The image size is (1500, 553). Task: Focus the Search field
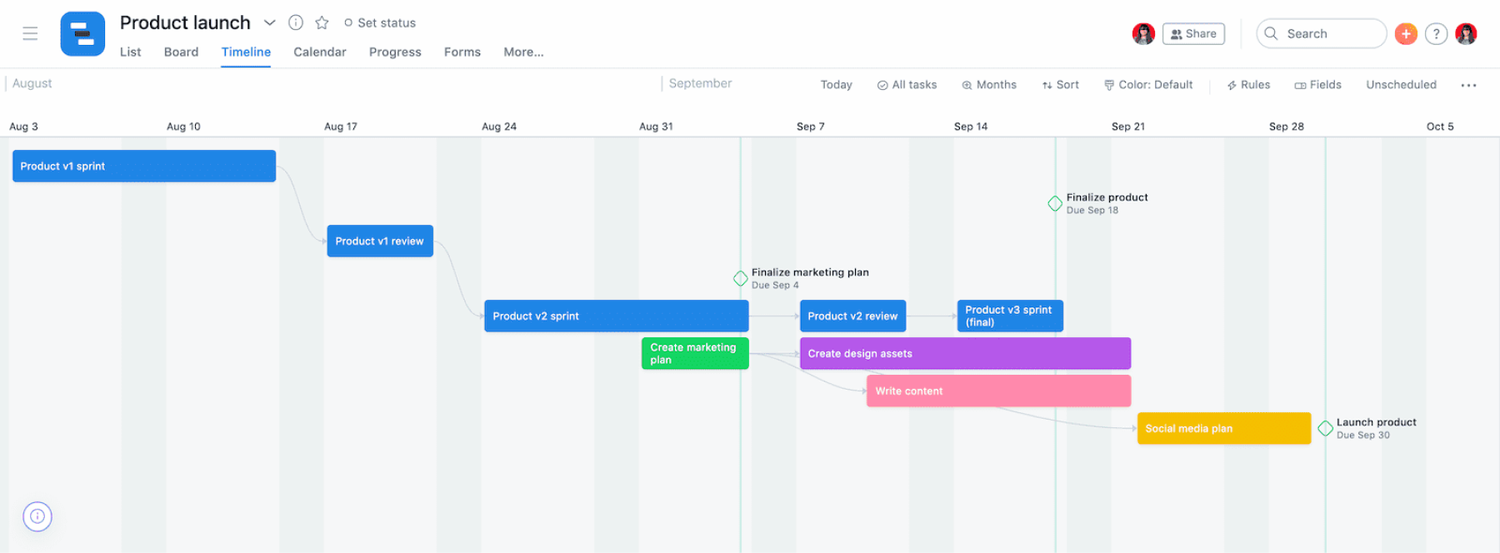click(x=1322, y=33)
